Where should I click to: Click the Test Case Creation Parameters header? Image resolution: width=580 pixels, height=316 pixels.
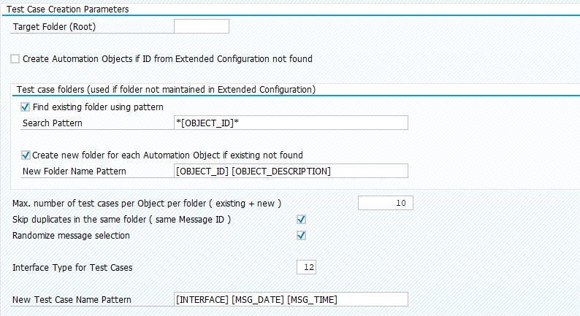coord(68,9)
